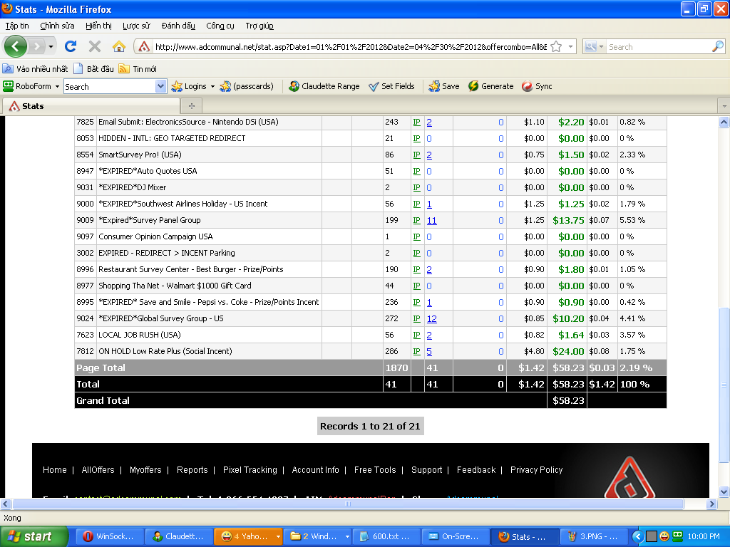
Task: Open the RoboForm Generate password tool
Action: (490, 86)
